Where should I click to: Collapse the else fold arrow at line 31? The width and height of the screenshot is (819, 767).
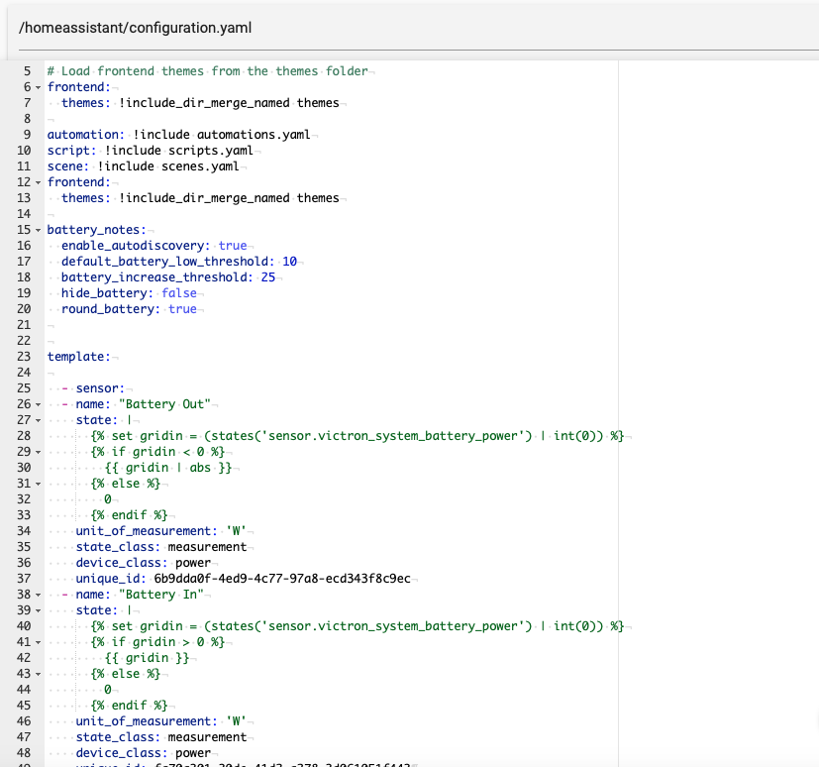39,484
